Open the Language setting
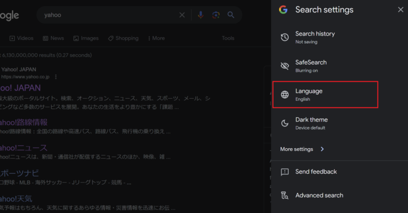408x213 pixels. point(325,94)
